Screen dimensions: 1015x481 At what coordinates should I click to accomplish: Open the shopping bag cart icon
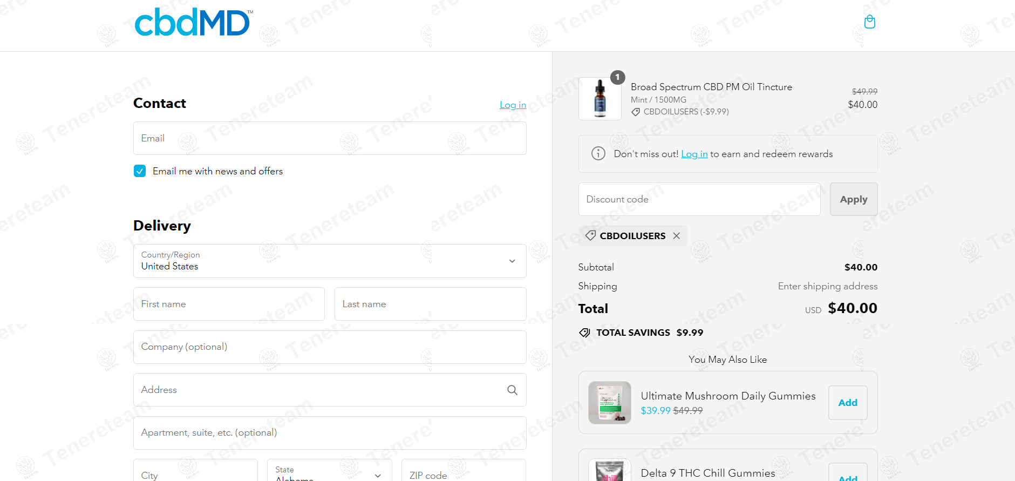pyautogui.click(x=869, y=22)
